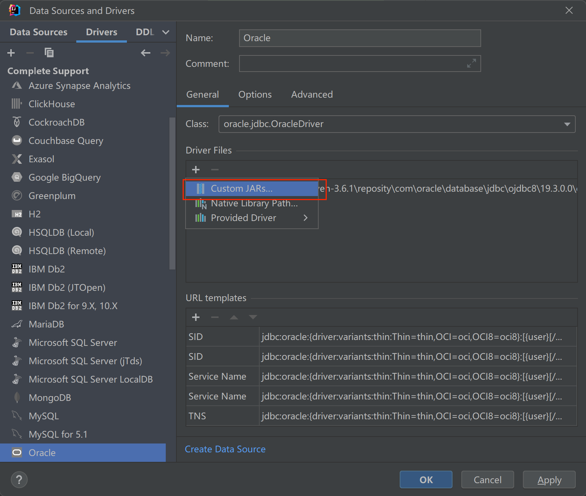This screenshot has width=586, height=496.
Task: Remove the selected driver with the sidebar minus icon
Action: coord(30,53)
